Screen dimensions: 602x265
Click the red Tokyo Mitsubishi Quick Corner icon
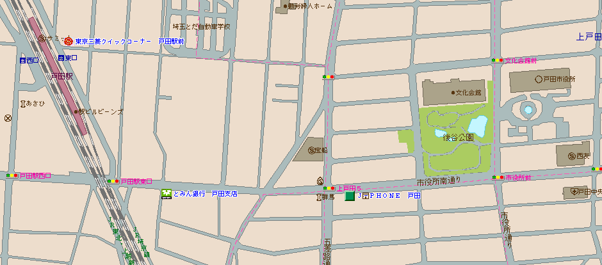pos(69,40)
